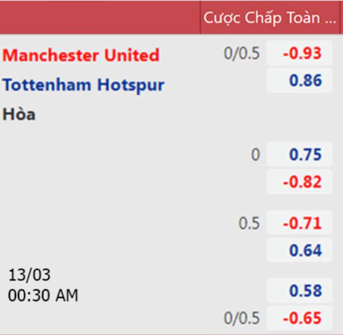Click the Cược Chấp Toàn column header

click(262, 18)
